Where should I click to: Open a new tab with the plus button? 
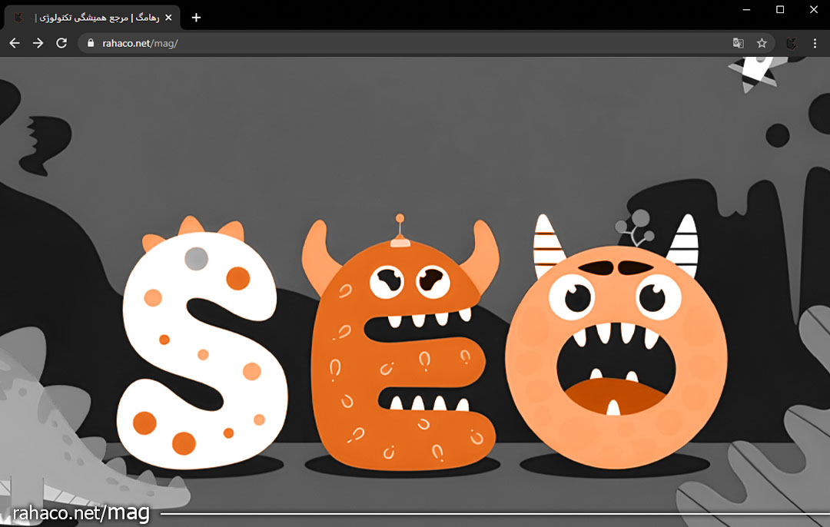(x=196, y=17)
